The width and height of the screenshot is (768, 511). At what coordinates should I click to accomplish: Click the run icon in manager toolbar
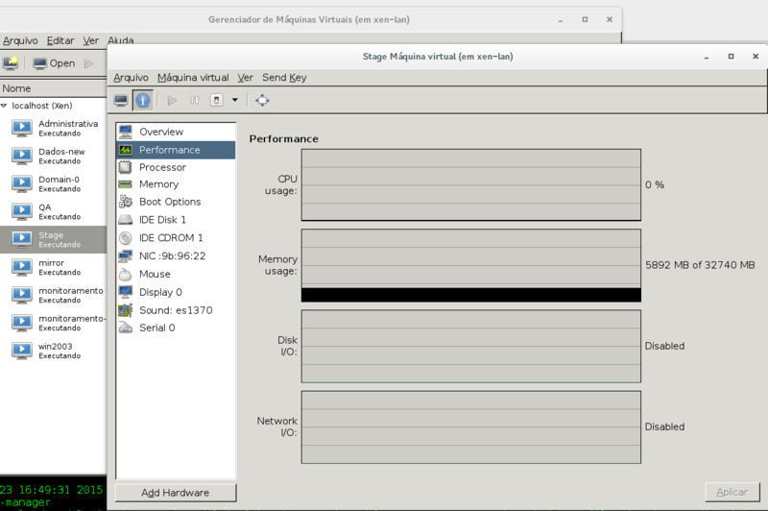[88, 63]
